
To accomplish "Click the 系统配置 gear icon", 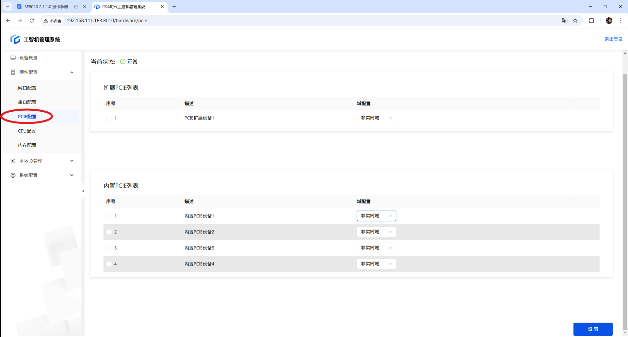I will (x=13, y=175).
